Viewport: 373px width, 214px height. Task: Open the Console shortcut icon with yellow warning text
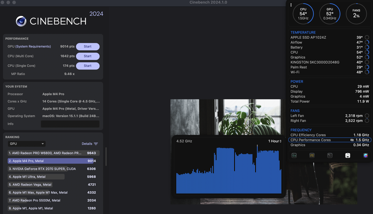tap(312, 155)
